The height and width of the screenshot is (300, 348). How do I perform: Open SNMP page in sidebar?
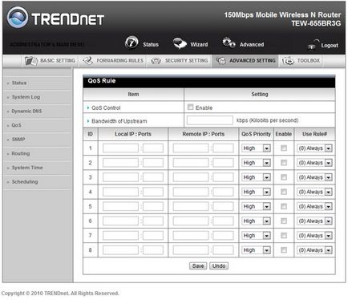(18, 140)
